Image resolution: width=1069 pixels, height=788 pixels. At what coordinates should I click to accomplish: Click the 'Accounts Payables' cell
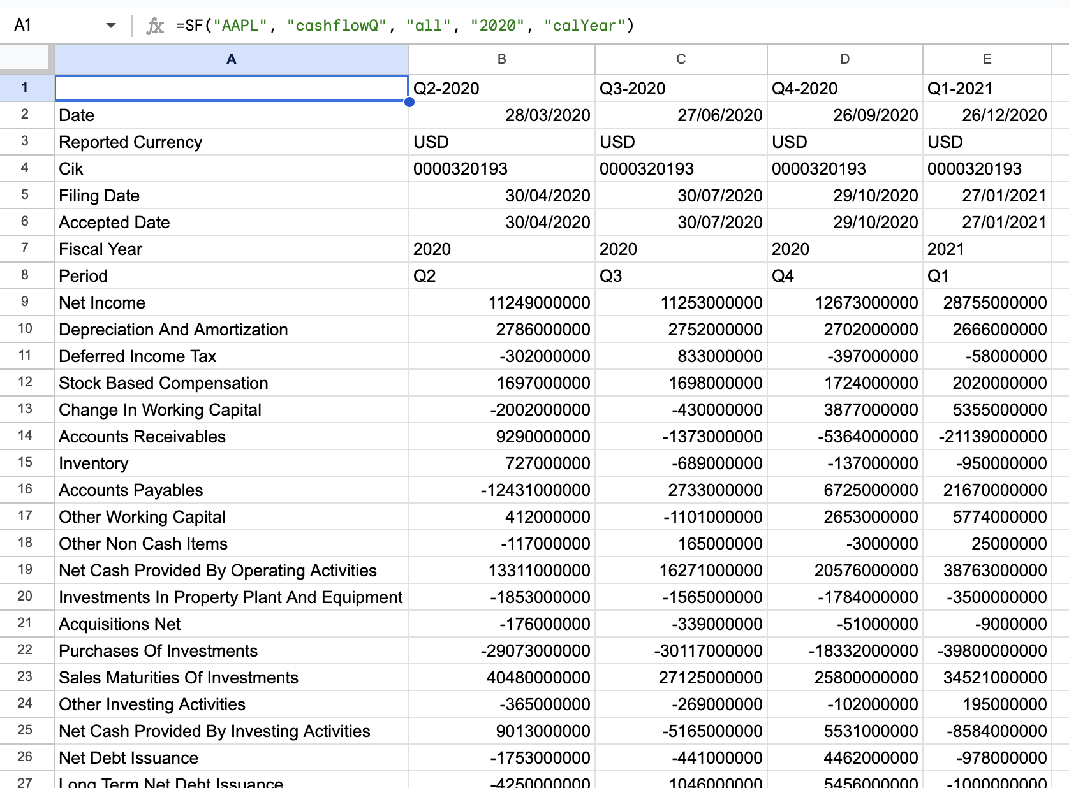point(232,490)
